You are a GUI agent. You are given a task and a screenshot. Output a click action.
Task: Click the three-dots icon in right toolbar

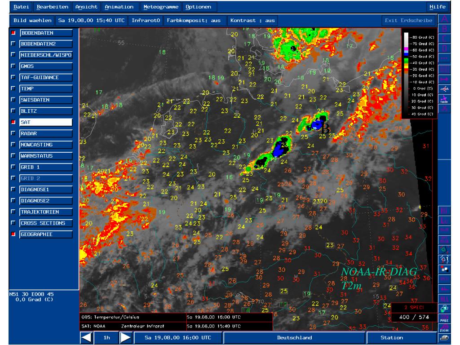pos(444,58)
